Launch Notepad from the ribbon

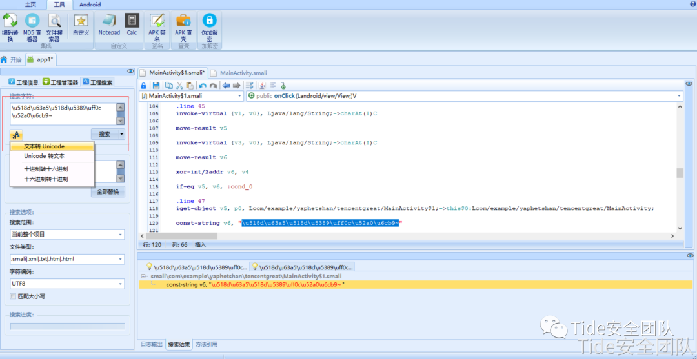pyautogui.click(x=109, y=25)
